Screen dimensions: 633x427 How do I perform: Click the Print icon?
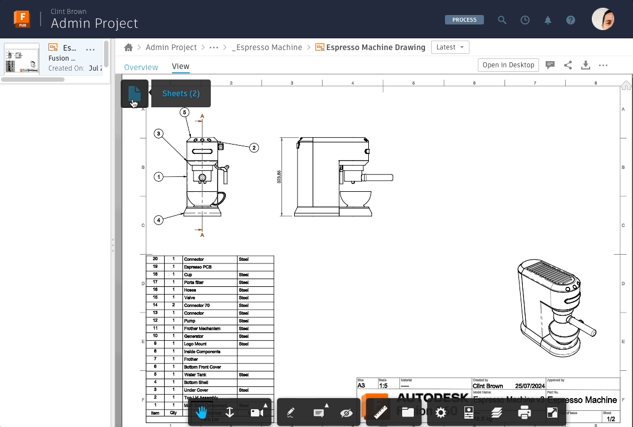click(x=523, y=412)
